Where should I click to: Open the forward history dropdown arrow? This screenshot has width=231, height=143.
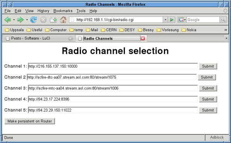tap(27, 20)
